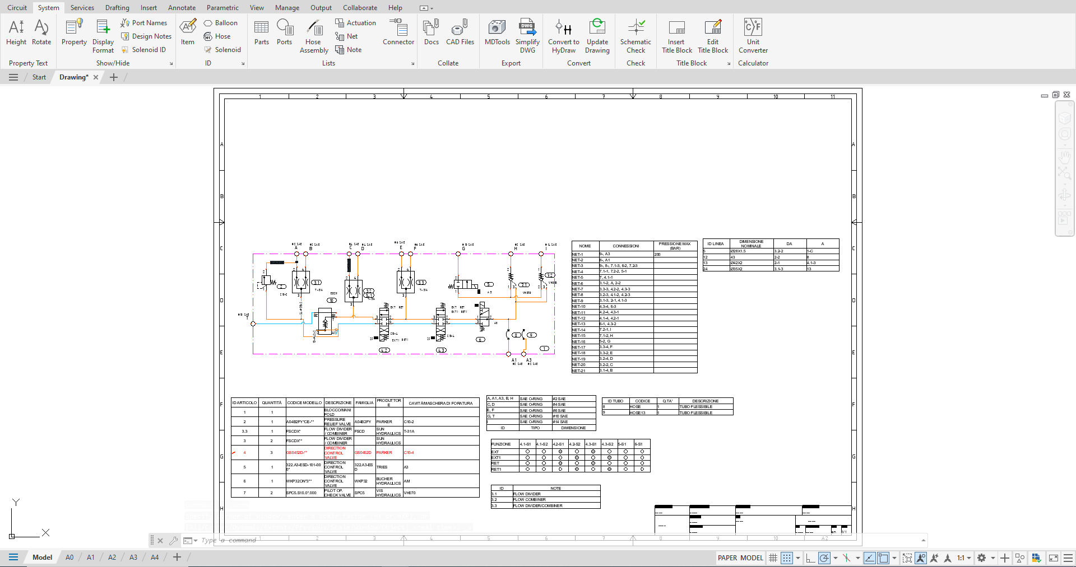
Task: Insert a Balloon ID
Action: tap(221, 23)
